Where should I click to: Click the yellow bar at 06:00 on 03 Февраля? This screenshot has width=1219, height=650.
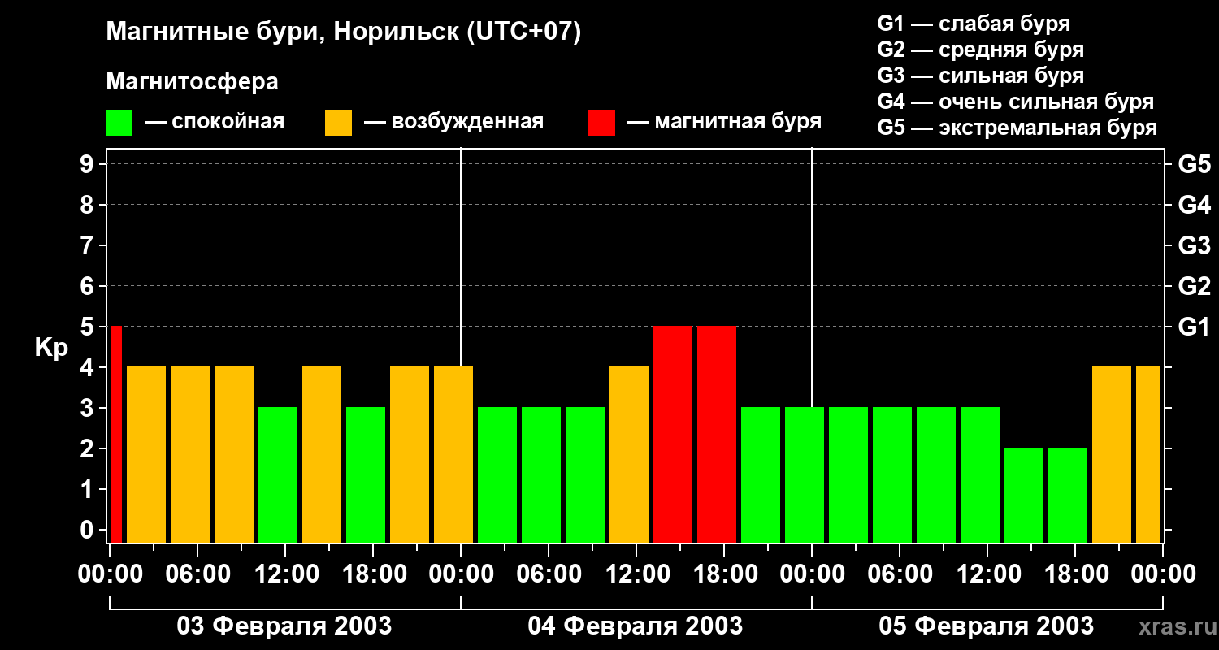[x=190, y=454]
